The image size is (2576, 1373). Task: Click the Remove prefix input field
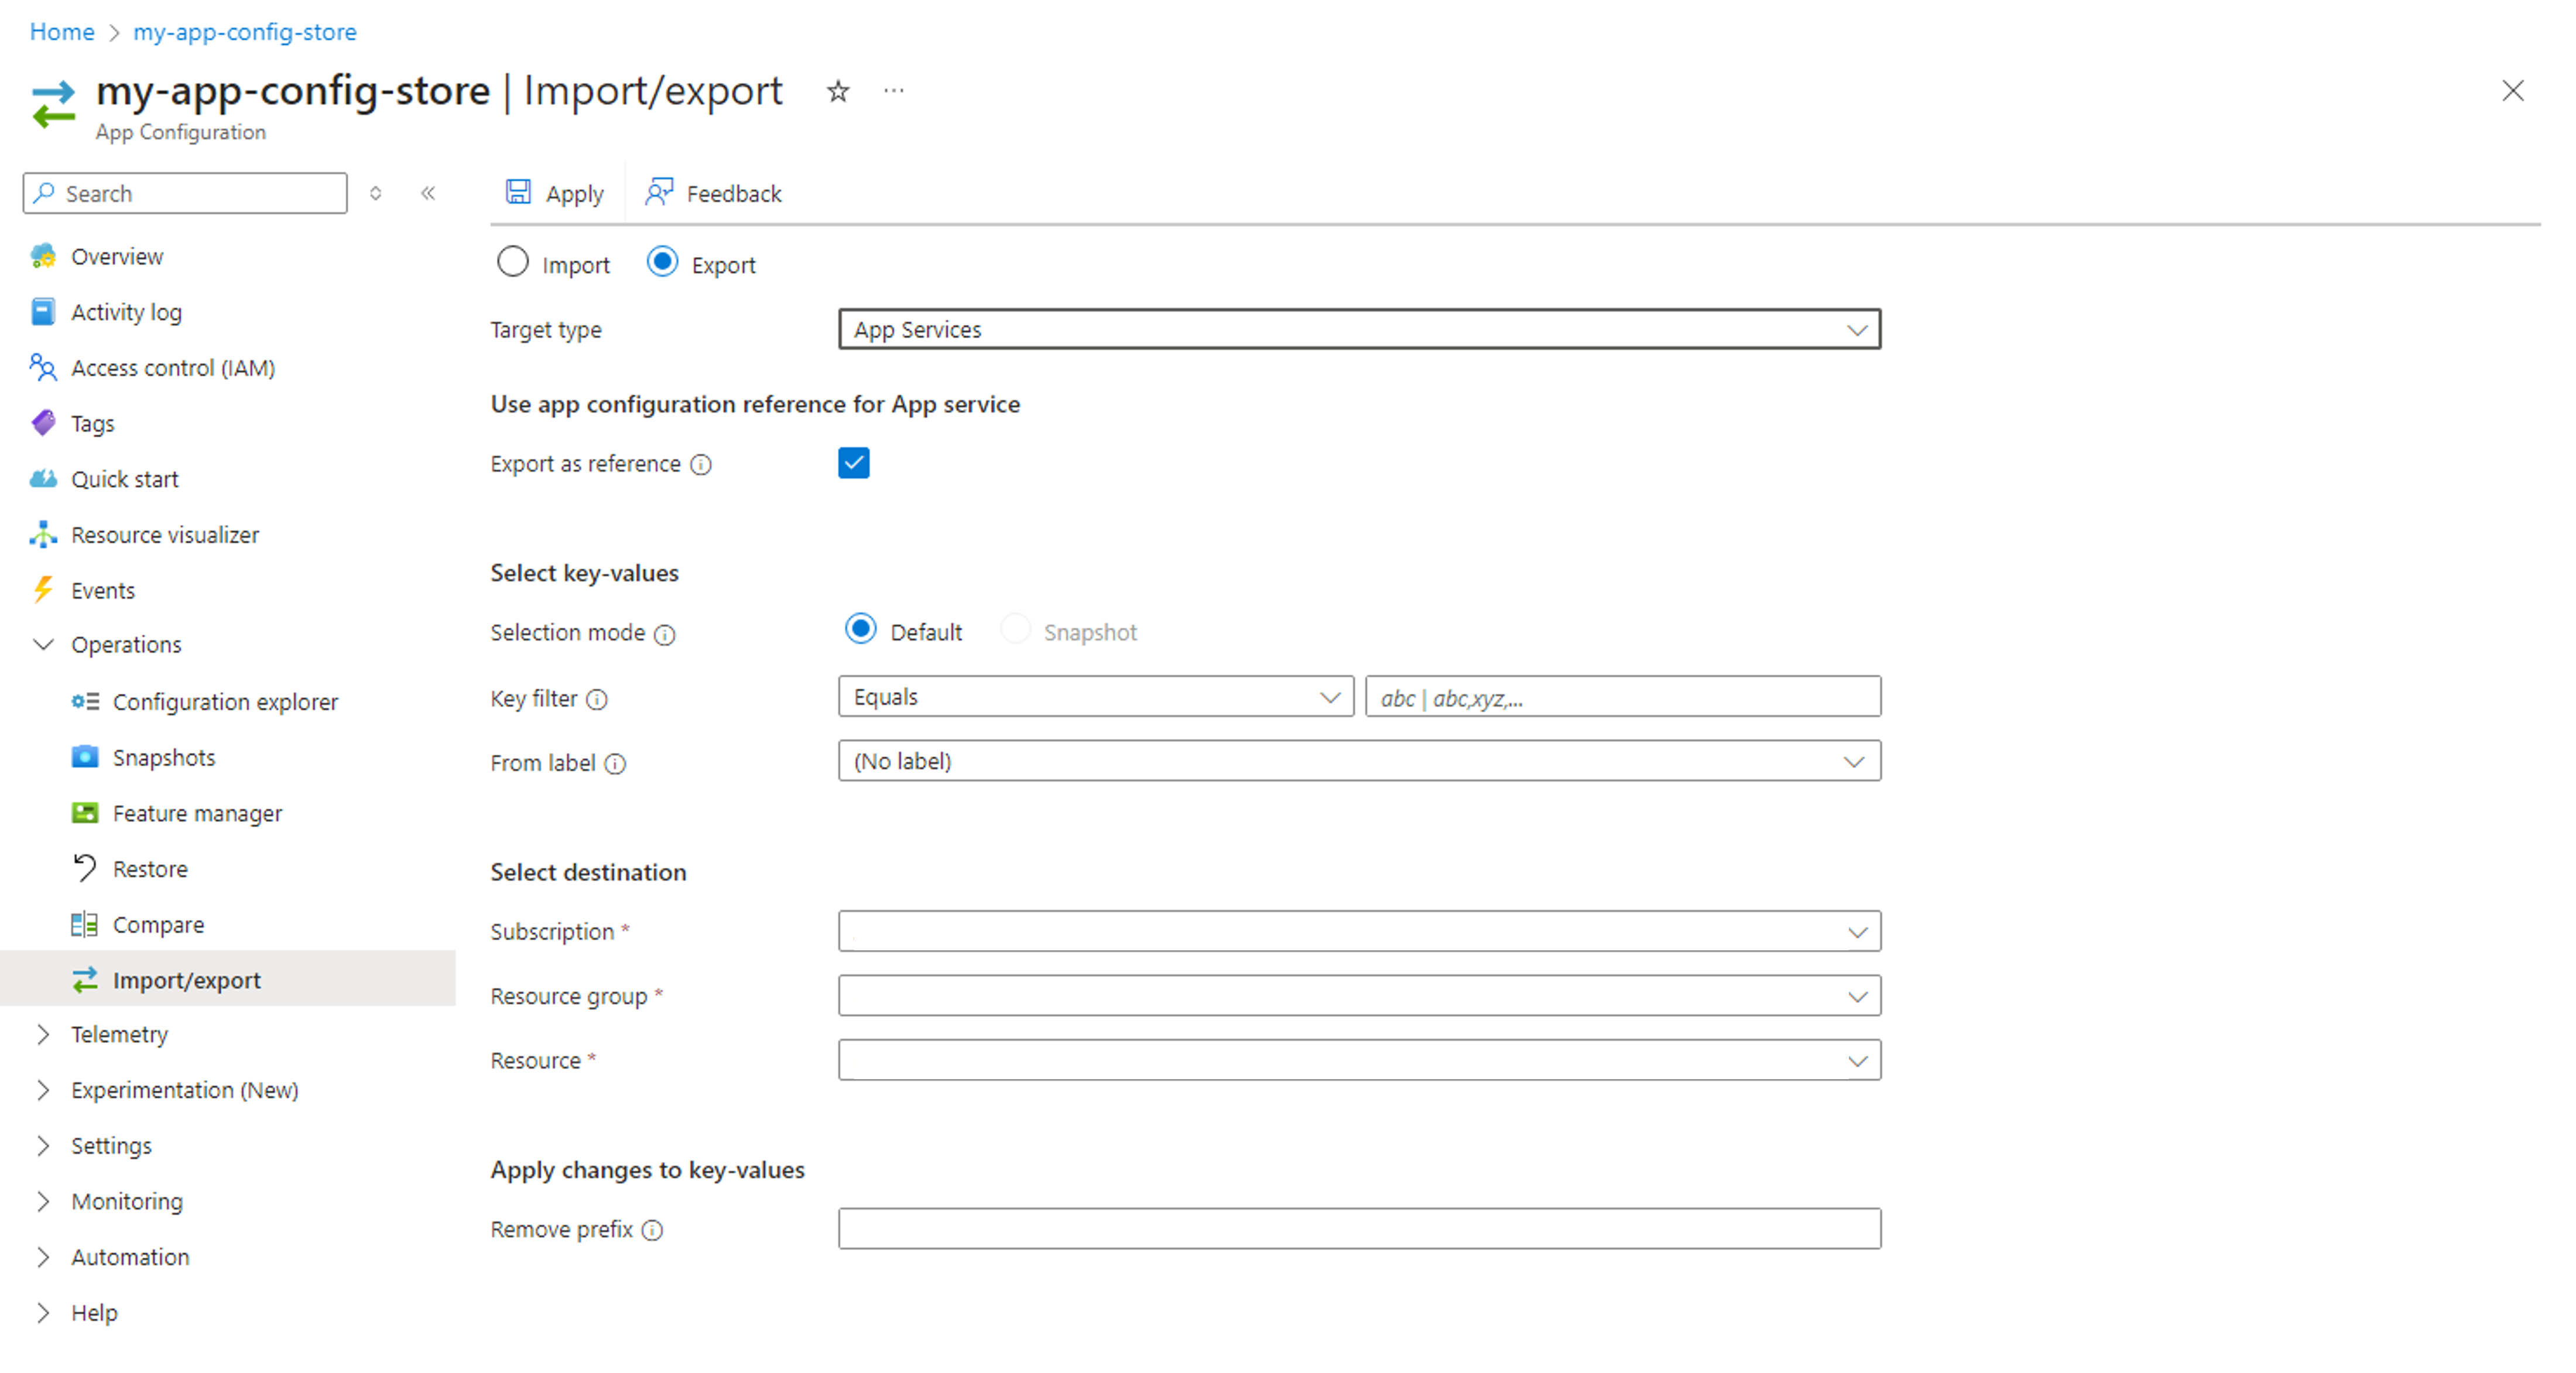[1358, 1228]
